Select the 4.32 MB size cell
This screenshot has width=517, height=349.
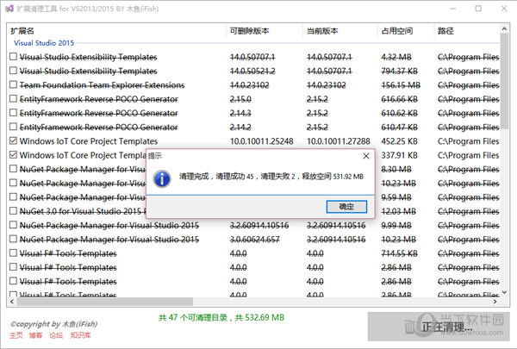pyautogui.click(x=396, y=57)
